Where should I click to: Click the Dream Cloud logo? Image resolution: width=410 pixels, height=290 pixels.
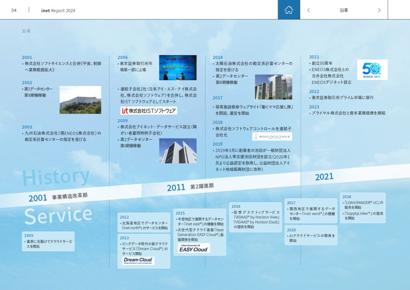coord(138,260)
